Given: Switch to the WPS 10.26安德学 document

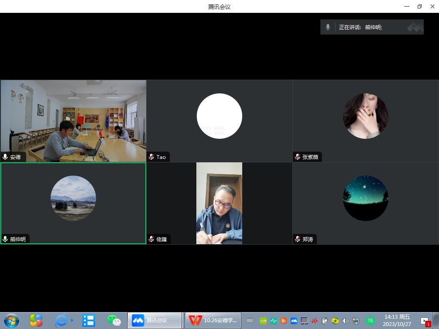Looking at the screenshot, I should point(213,320).
